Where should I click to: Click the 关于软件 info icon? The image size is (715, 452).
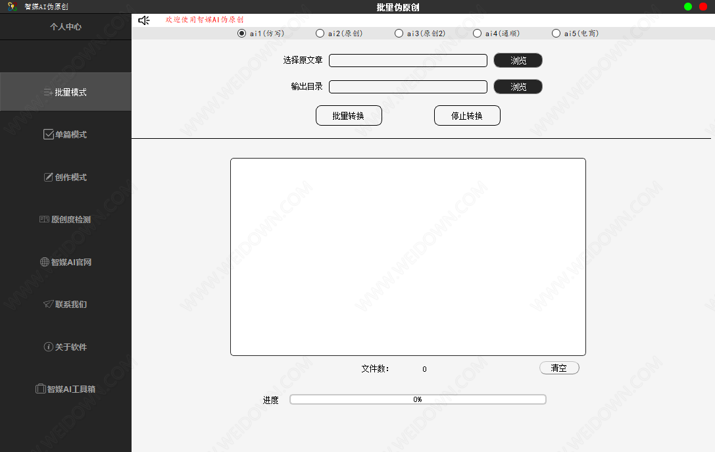48,347
